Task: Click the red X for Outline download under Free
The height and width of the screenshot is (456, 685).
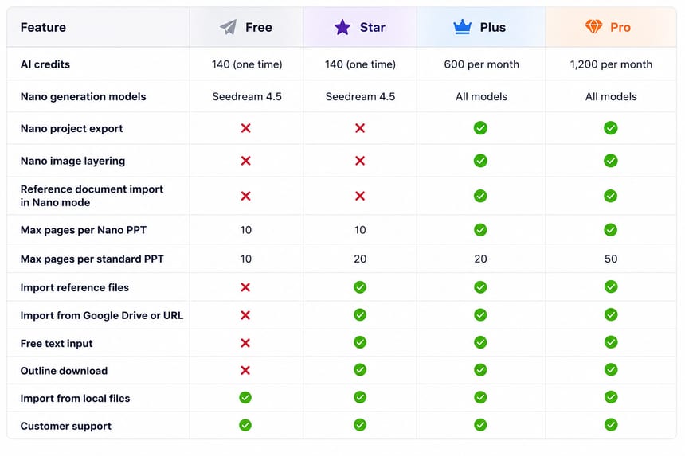Action: tap(245, 371)
